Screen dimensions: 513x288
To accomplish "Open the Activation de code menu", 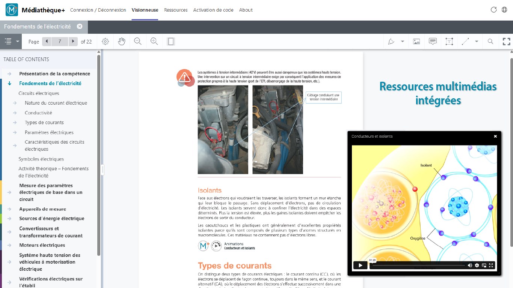I will click(213, 10).
